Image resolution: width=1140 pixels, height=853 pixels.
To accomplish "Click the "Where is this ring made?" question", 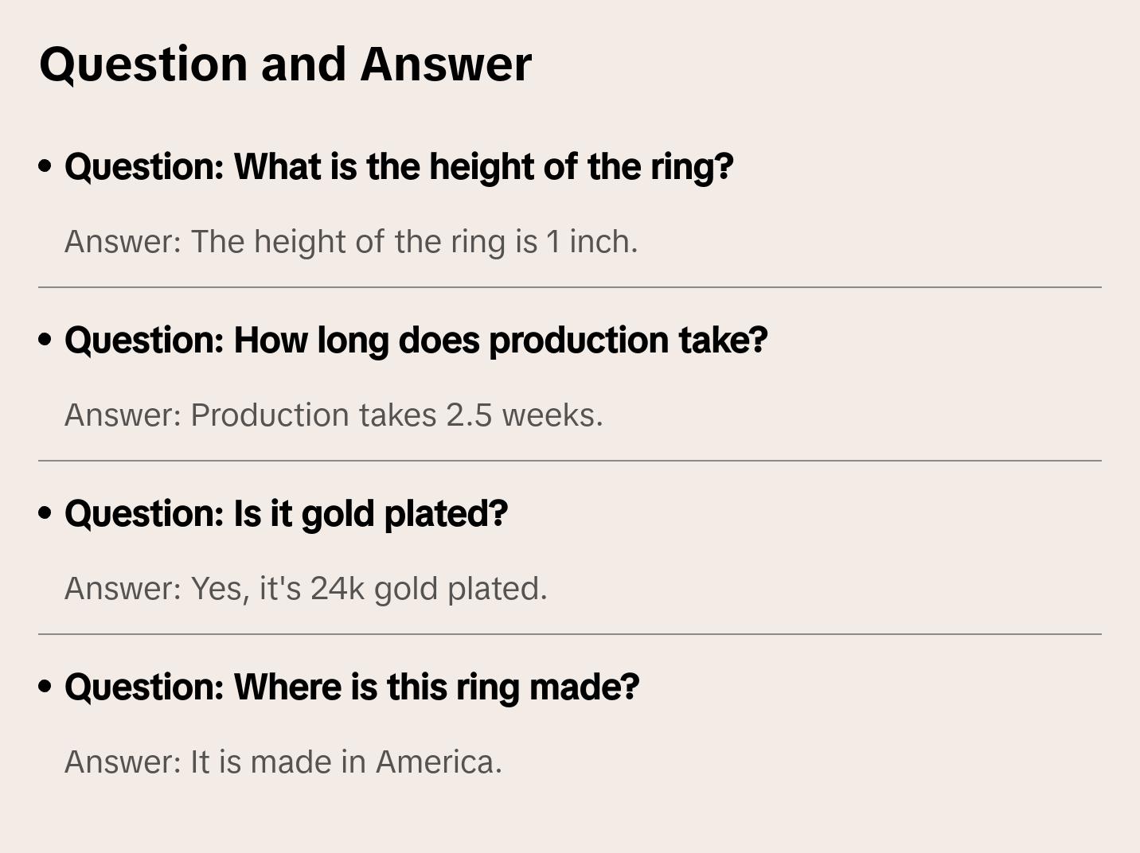I will tap(352, 687).
